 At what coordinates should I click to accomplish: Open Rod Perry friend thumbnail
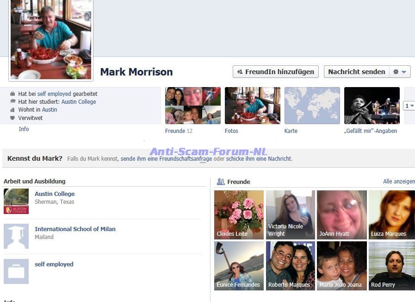391,265
